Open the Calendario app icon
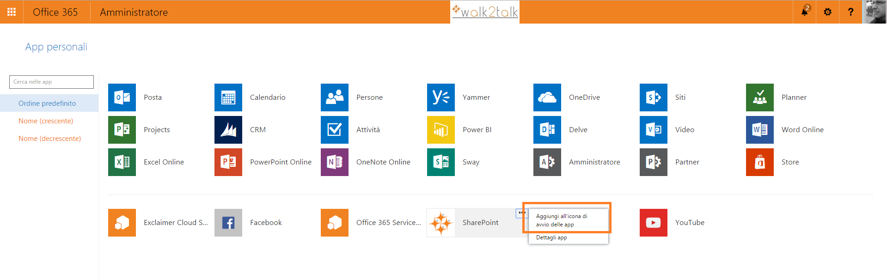Viewport: 887px width, 280px height. point(228,97)
